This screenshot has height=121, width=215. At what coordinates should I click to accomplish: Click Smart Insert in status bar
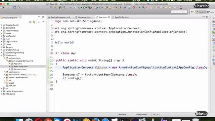[x=142, y=115]
